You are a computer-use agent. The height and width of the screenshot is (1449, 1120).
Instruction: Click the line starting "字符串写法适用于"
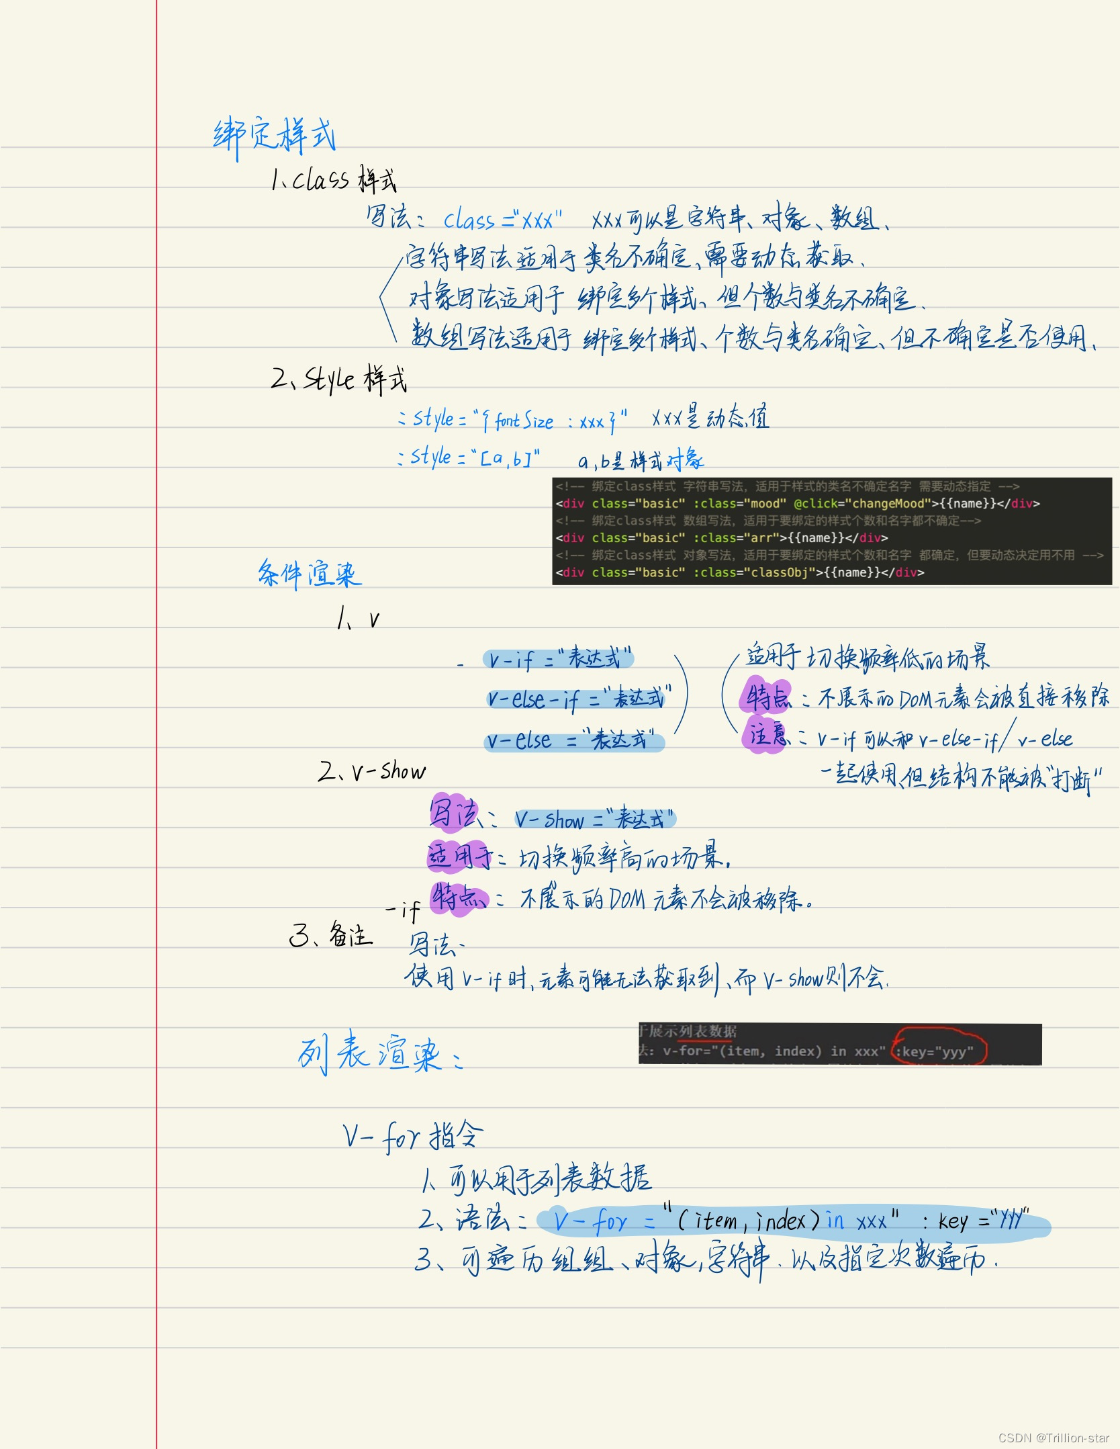635,256
